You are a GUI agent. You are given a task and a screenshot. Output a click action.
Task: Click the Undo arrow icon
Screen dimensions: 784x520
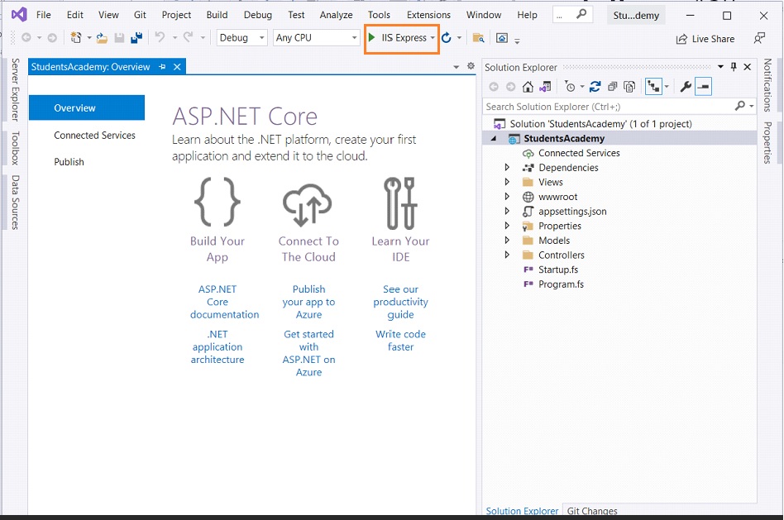[x=160, y=37]
